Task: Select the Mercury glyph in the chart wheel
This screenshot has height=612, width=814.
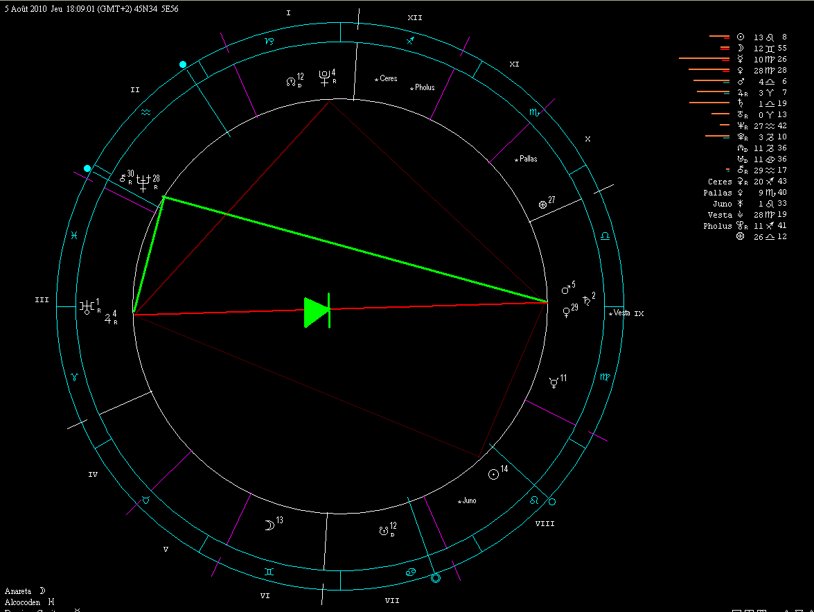Action: click(x=554, y=383)
